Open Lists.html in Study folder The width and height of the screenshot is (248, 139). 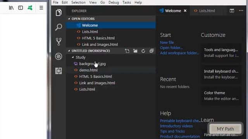(111, 89)
